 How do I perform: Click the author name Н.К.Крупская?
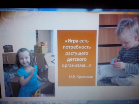coord(81,77)
